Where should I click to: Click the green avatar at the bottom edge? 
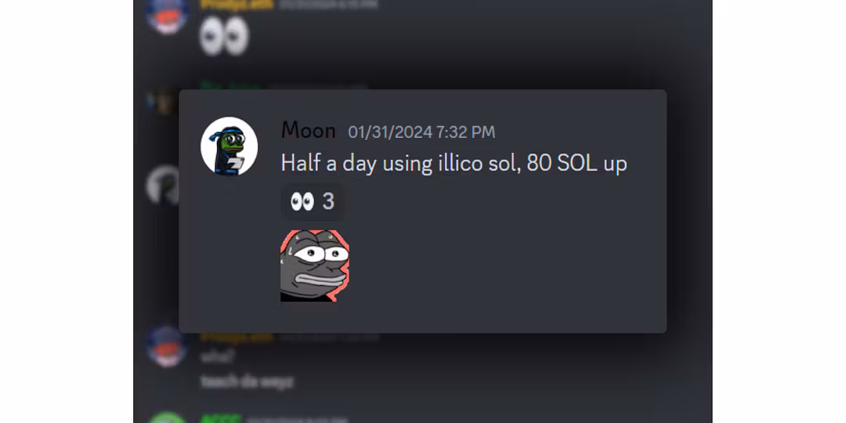click(x=168, y=417)
